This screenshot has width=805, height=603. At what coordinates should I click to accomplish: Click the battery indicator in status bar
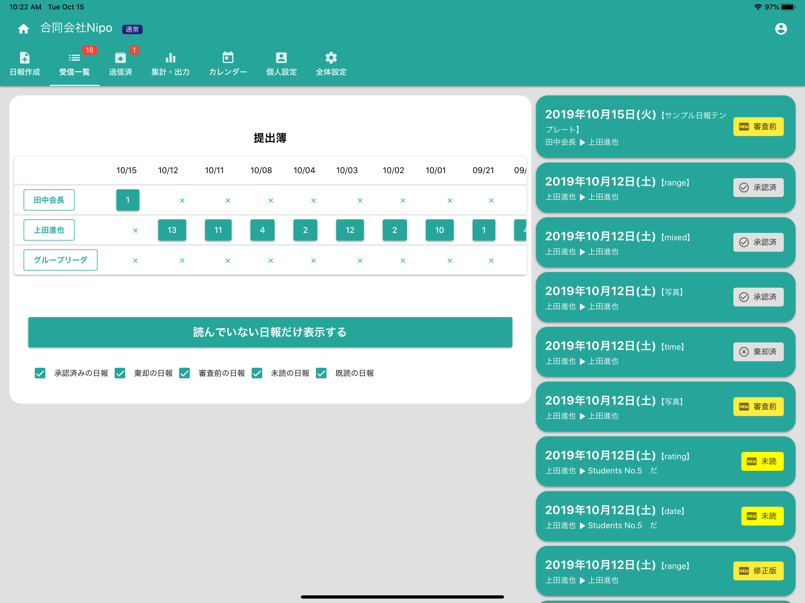[x=788, y=7]
